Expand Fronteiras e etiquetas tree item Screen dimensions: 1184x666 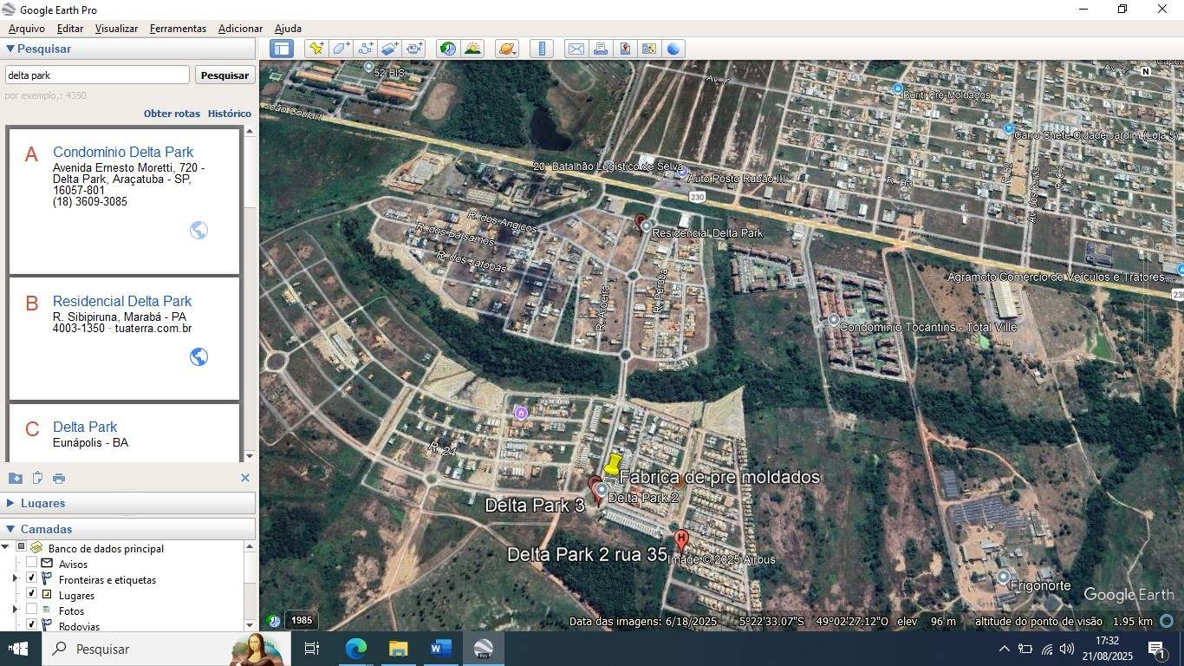click(x=16, y=579)
